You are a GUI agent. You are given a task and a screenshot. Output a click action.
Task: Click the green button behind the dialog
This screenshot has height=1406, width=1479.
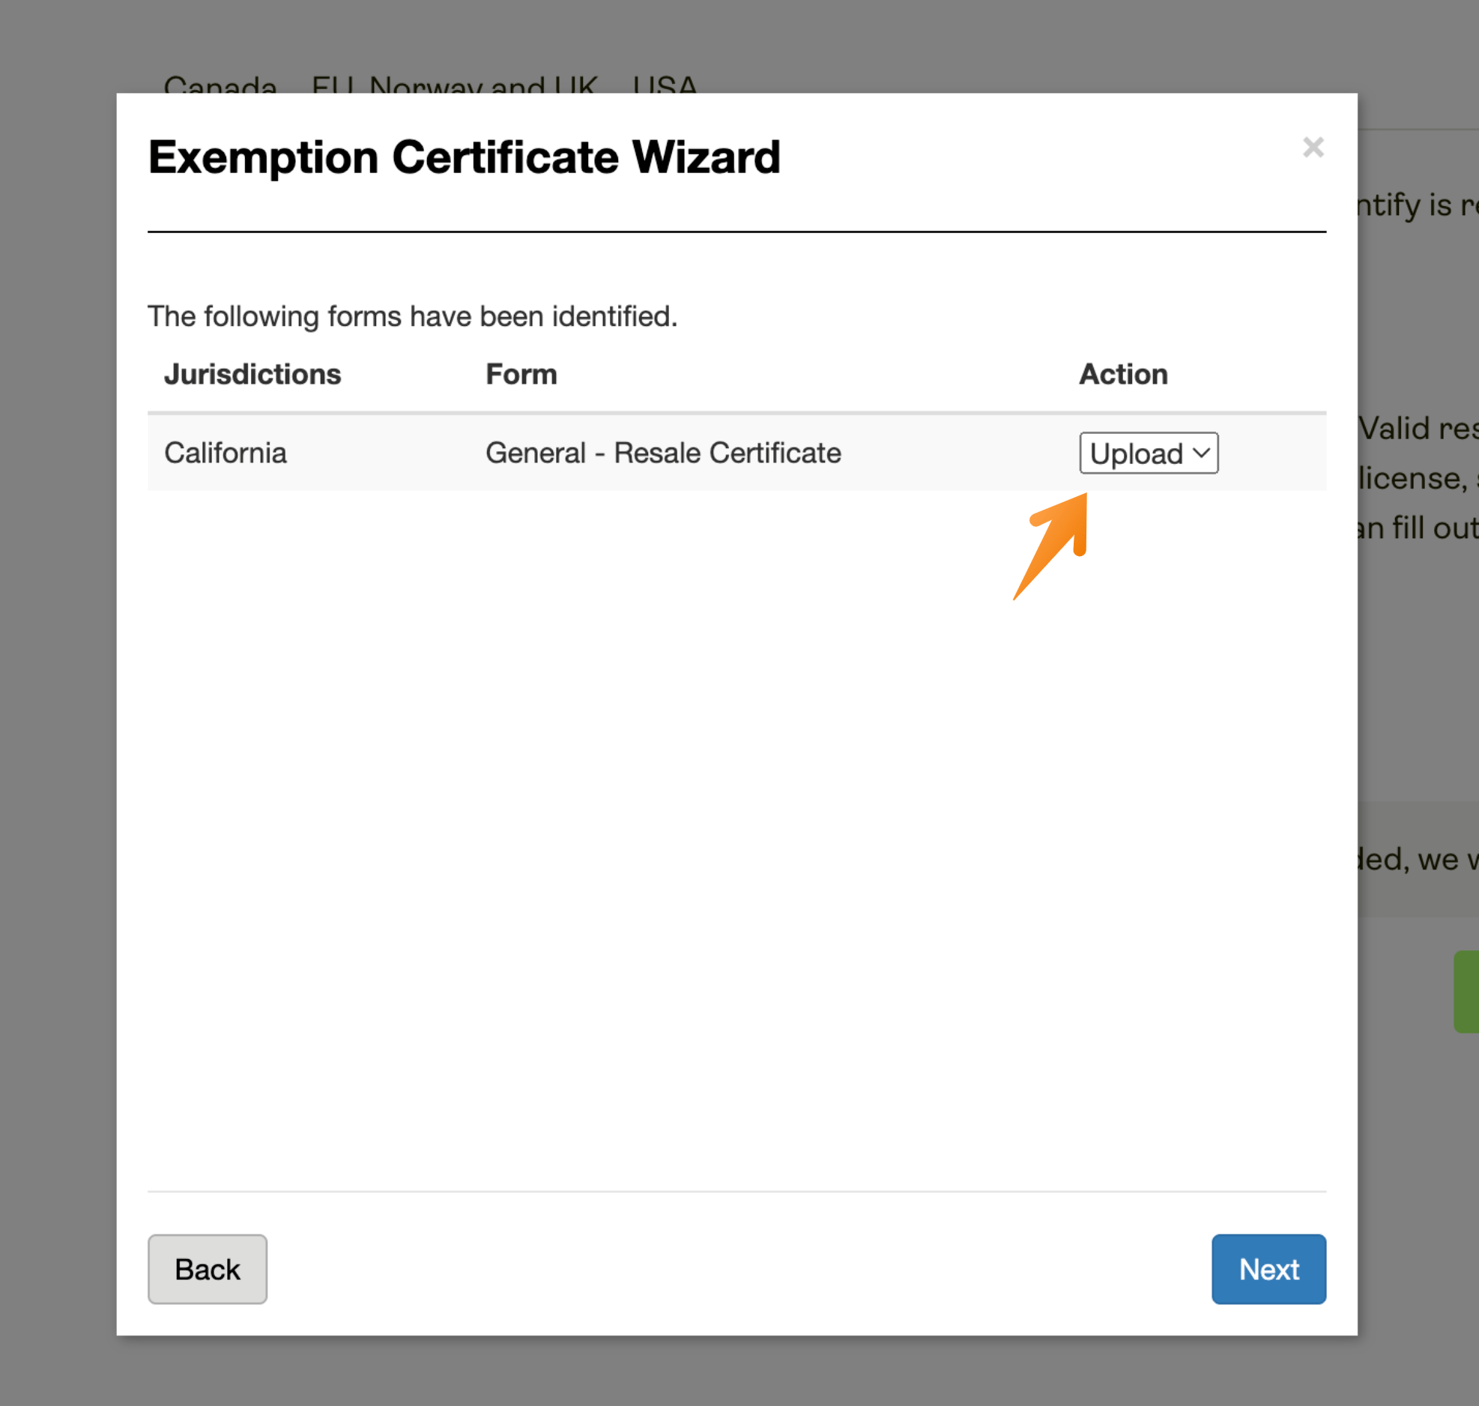pyautogui.click(x=1466, y=991)
